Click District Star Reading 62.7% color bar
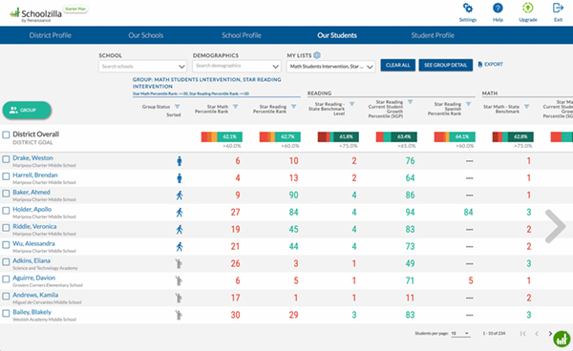 (280, 136)
